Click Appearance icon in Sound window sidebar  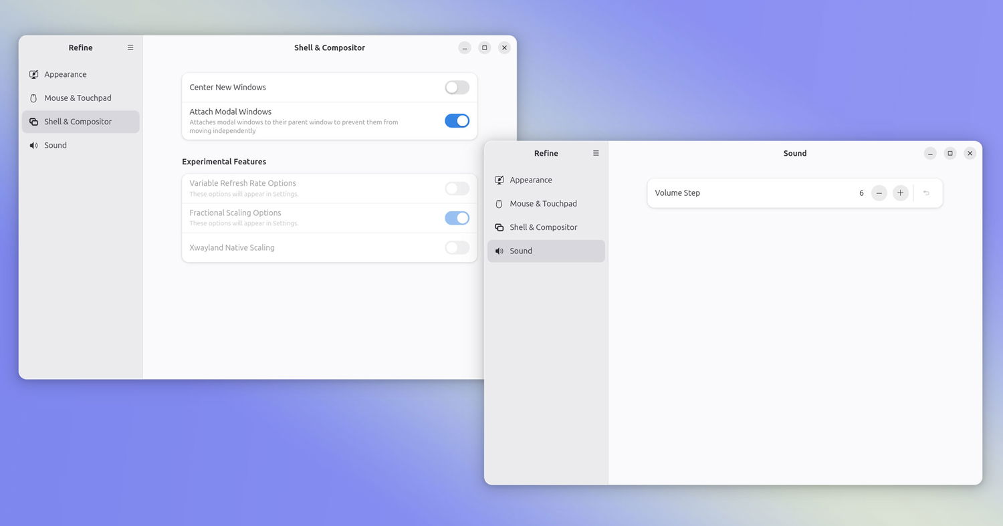[499, 180]
